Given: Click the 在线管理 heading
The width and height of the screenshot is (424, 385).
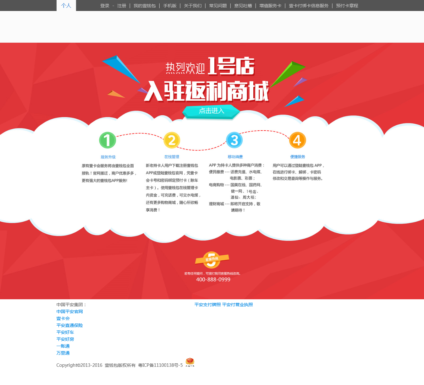Looking at the screenshot, I should pyautogui.click(x=172, y=157).
